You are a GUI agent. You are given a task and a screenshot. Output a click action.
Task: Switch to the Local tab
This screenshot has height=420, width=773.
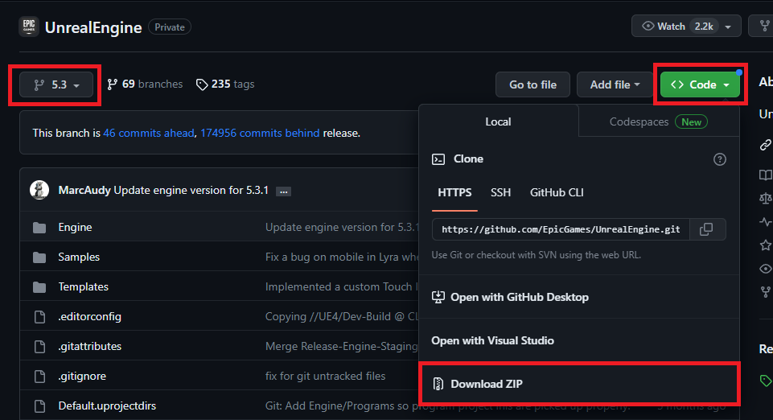click(x=499, y=121)
